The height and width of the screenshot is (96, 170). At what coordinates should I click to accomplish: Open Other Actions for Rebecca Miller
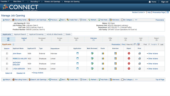(x=152, y=59)
